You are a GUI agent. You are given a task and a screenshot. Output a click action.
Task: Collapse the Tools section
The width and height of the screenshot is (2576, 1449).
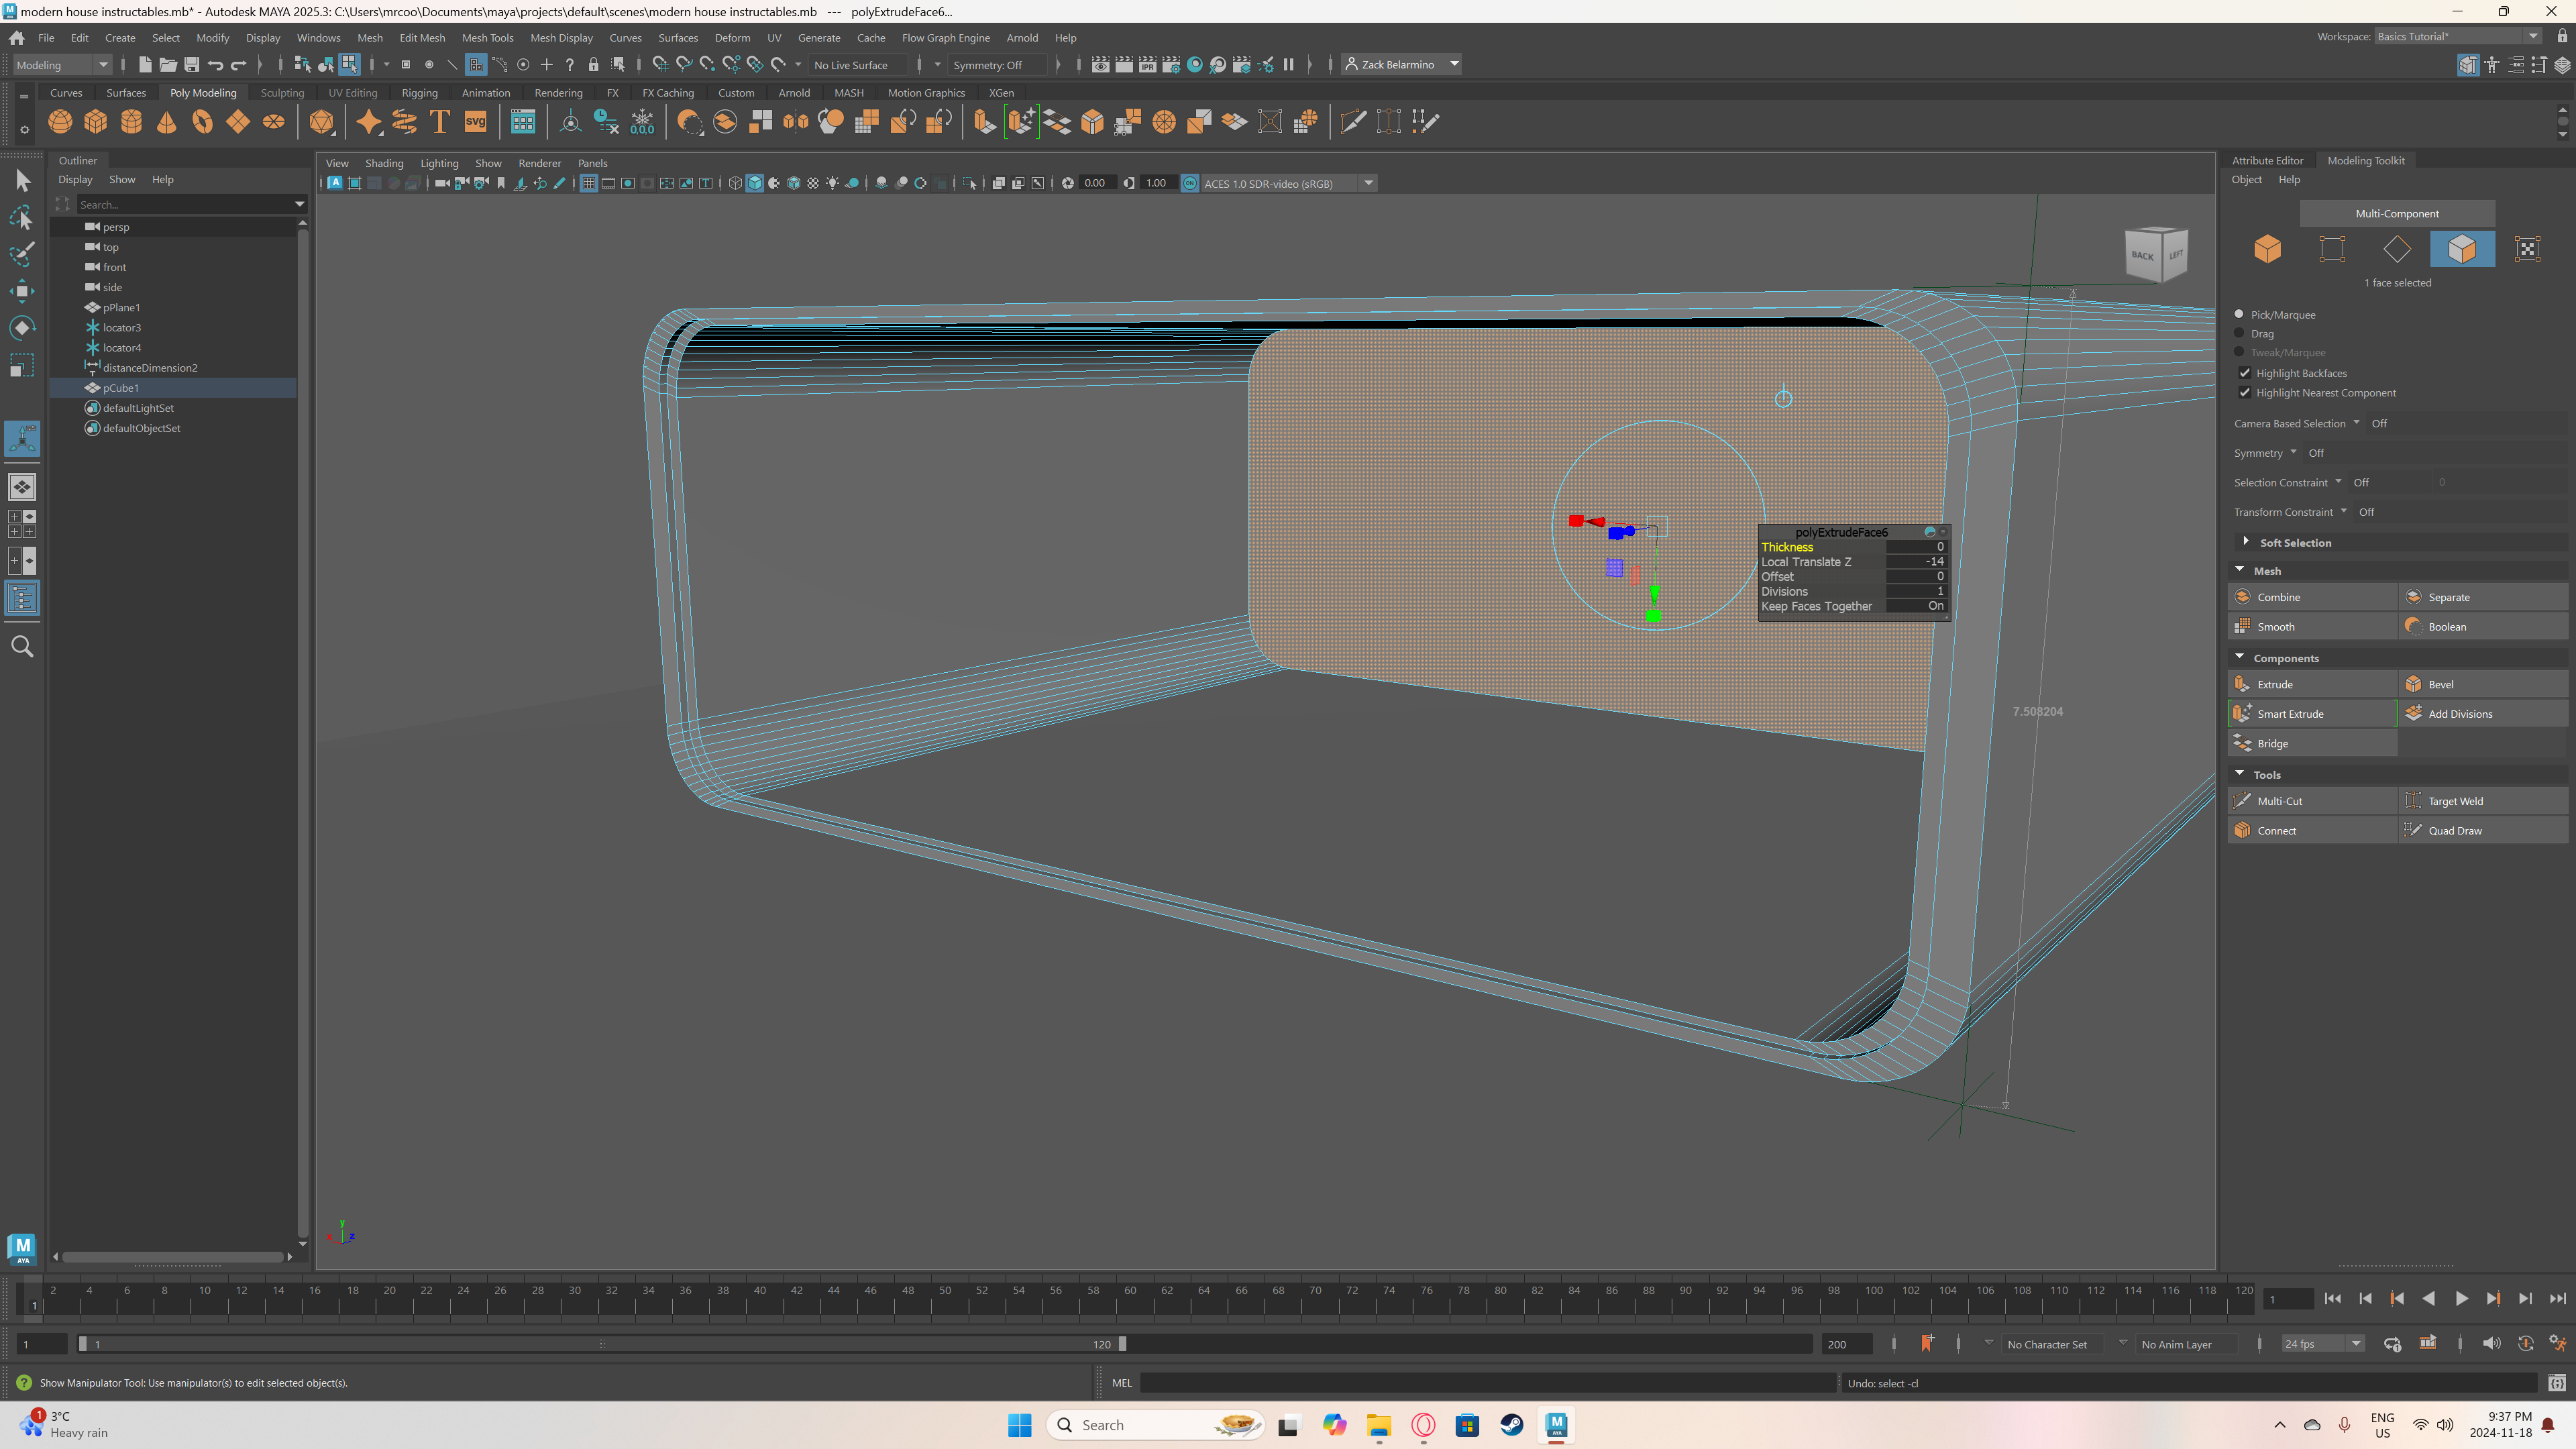(2240, 774)
